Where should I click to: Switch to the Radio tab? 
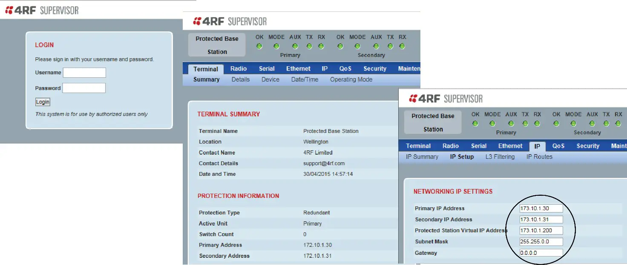tap(239, 68)
